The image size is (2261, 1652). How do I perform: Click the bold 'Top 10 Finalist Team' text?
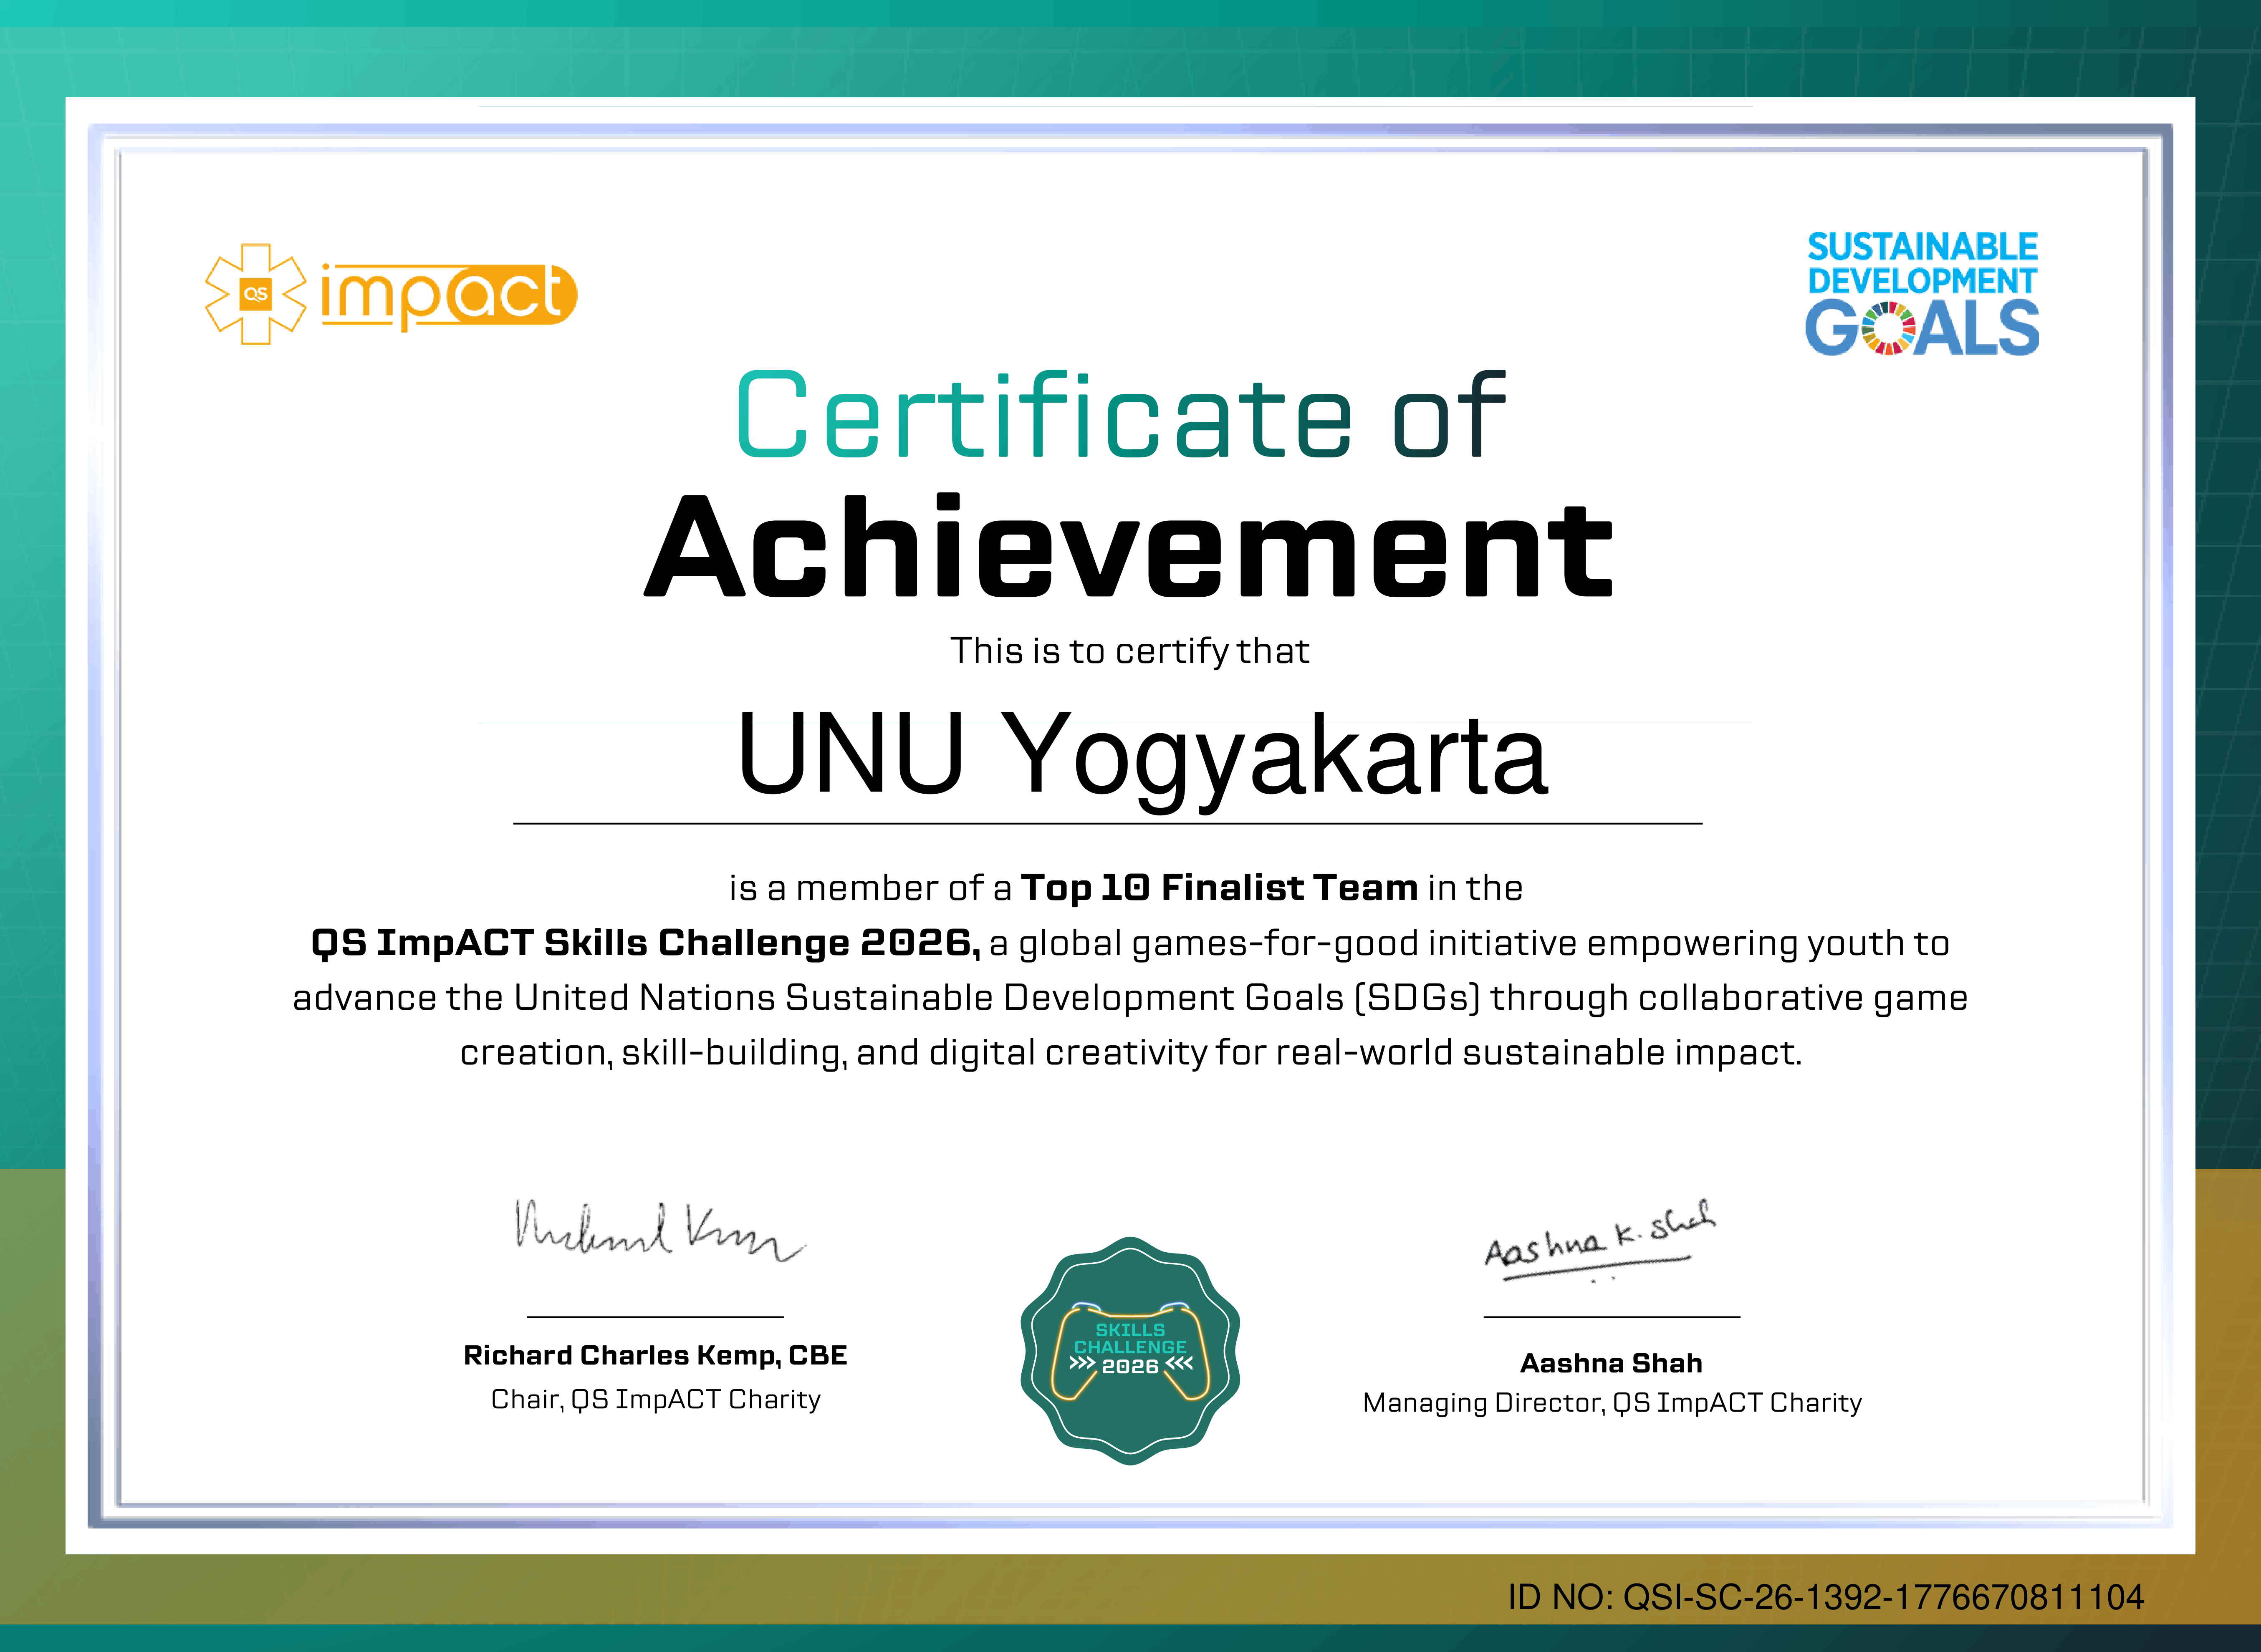click(x=1219, y=888)
